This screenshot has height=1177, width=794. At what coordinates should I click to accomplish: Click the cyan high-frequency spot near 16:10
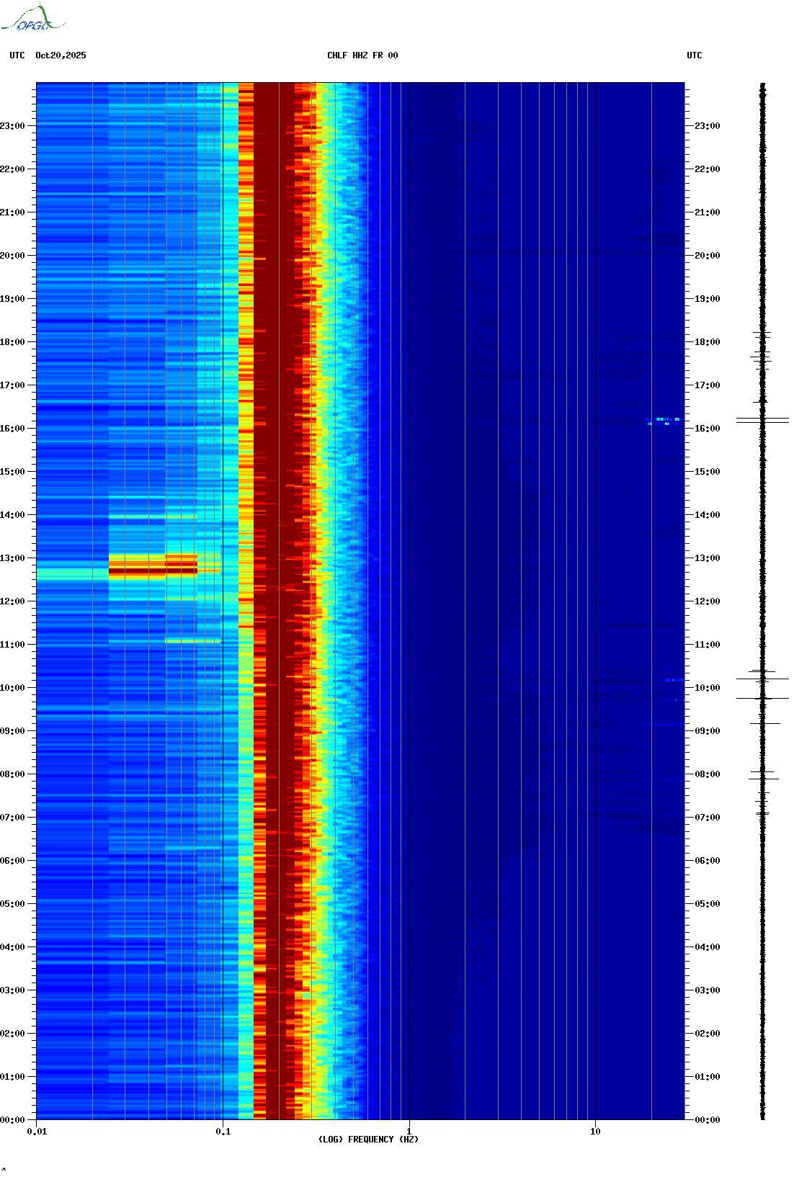point(664,421)
